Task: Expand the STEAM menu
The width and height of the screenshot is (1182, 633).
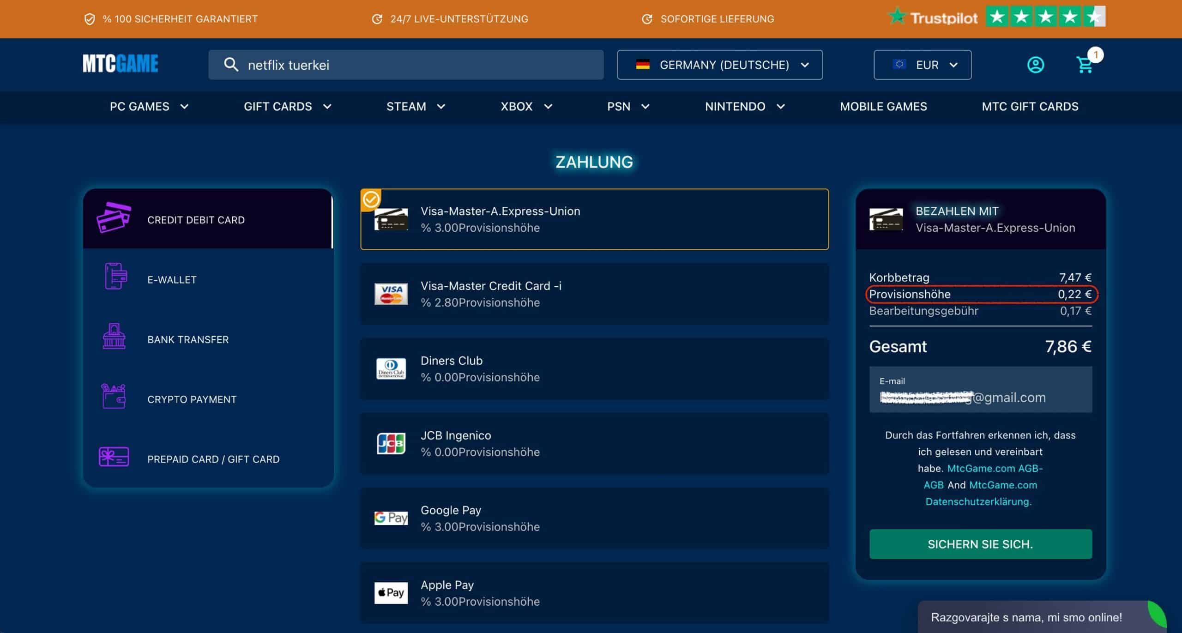Action: tap(416, 107)
